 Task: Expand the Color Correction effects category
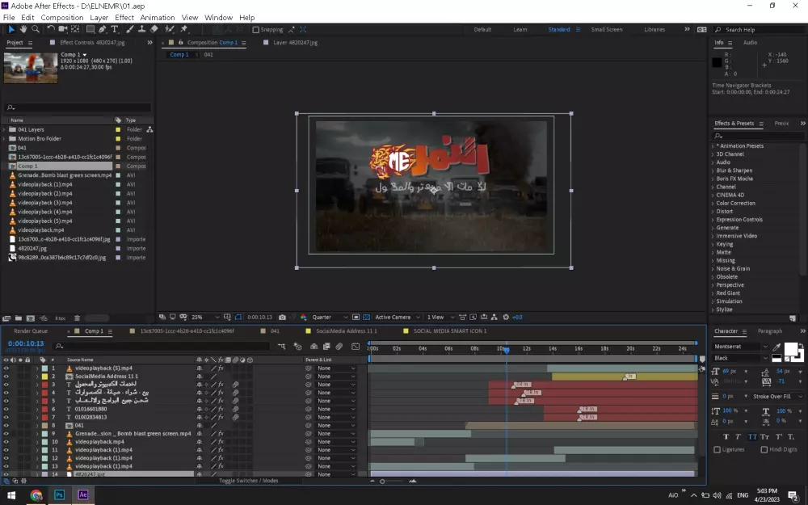click(x=736, y=203)
